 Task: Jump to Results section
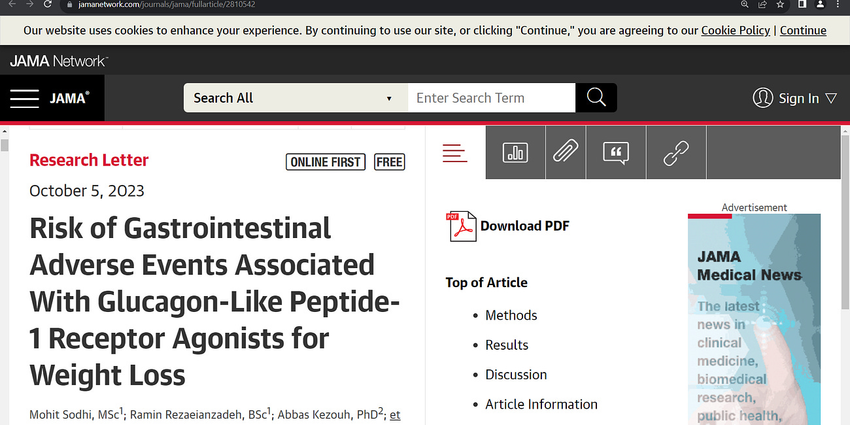[x=507, y=345]
